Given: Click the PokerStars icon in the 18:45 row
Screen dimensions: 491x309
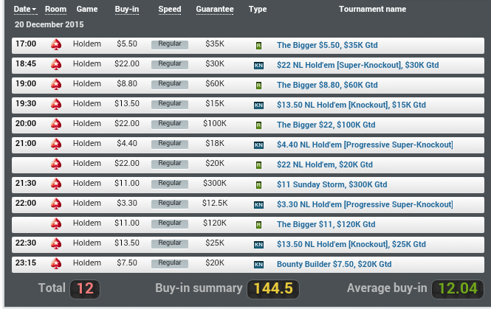Looking at the screenshot, I should pos(56,65).
